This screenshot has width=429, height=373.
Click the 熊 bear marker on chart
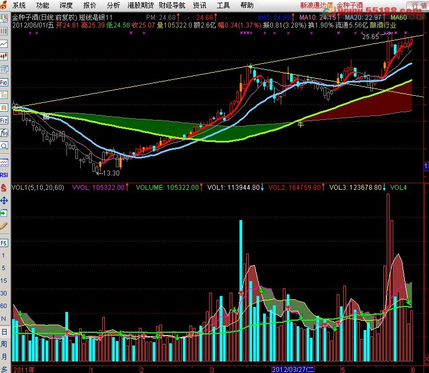point(46,117)
